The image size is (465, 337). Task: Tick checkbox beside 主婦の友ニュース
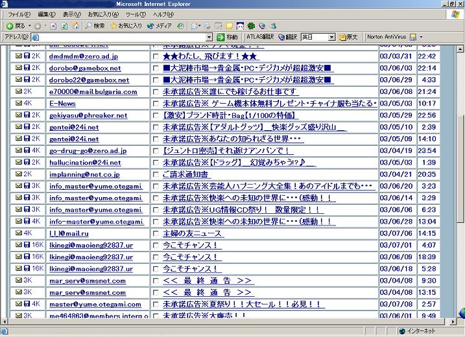156,233
